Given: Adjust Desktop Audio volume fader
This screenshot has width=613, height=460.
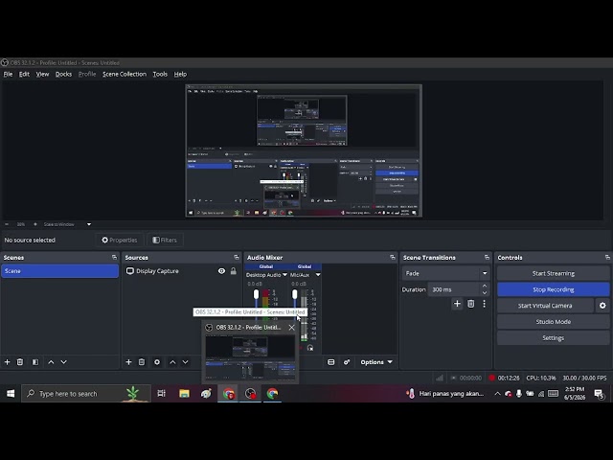Looking at the screenshot, I should point(256,294).
